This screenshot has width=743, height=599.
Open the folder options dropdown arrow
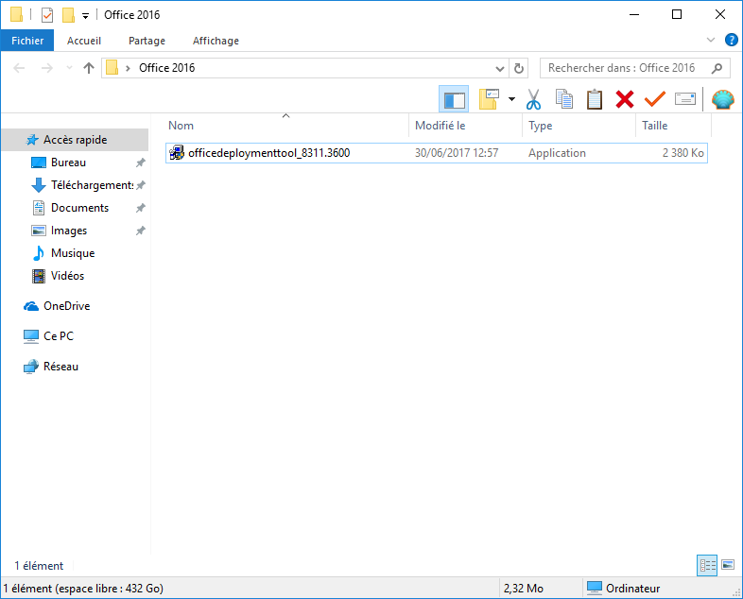pyautogui.click(x=511, y=99)
